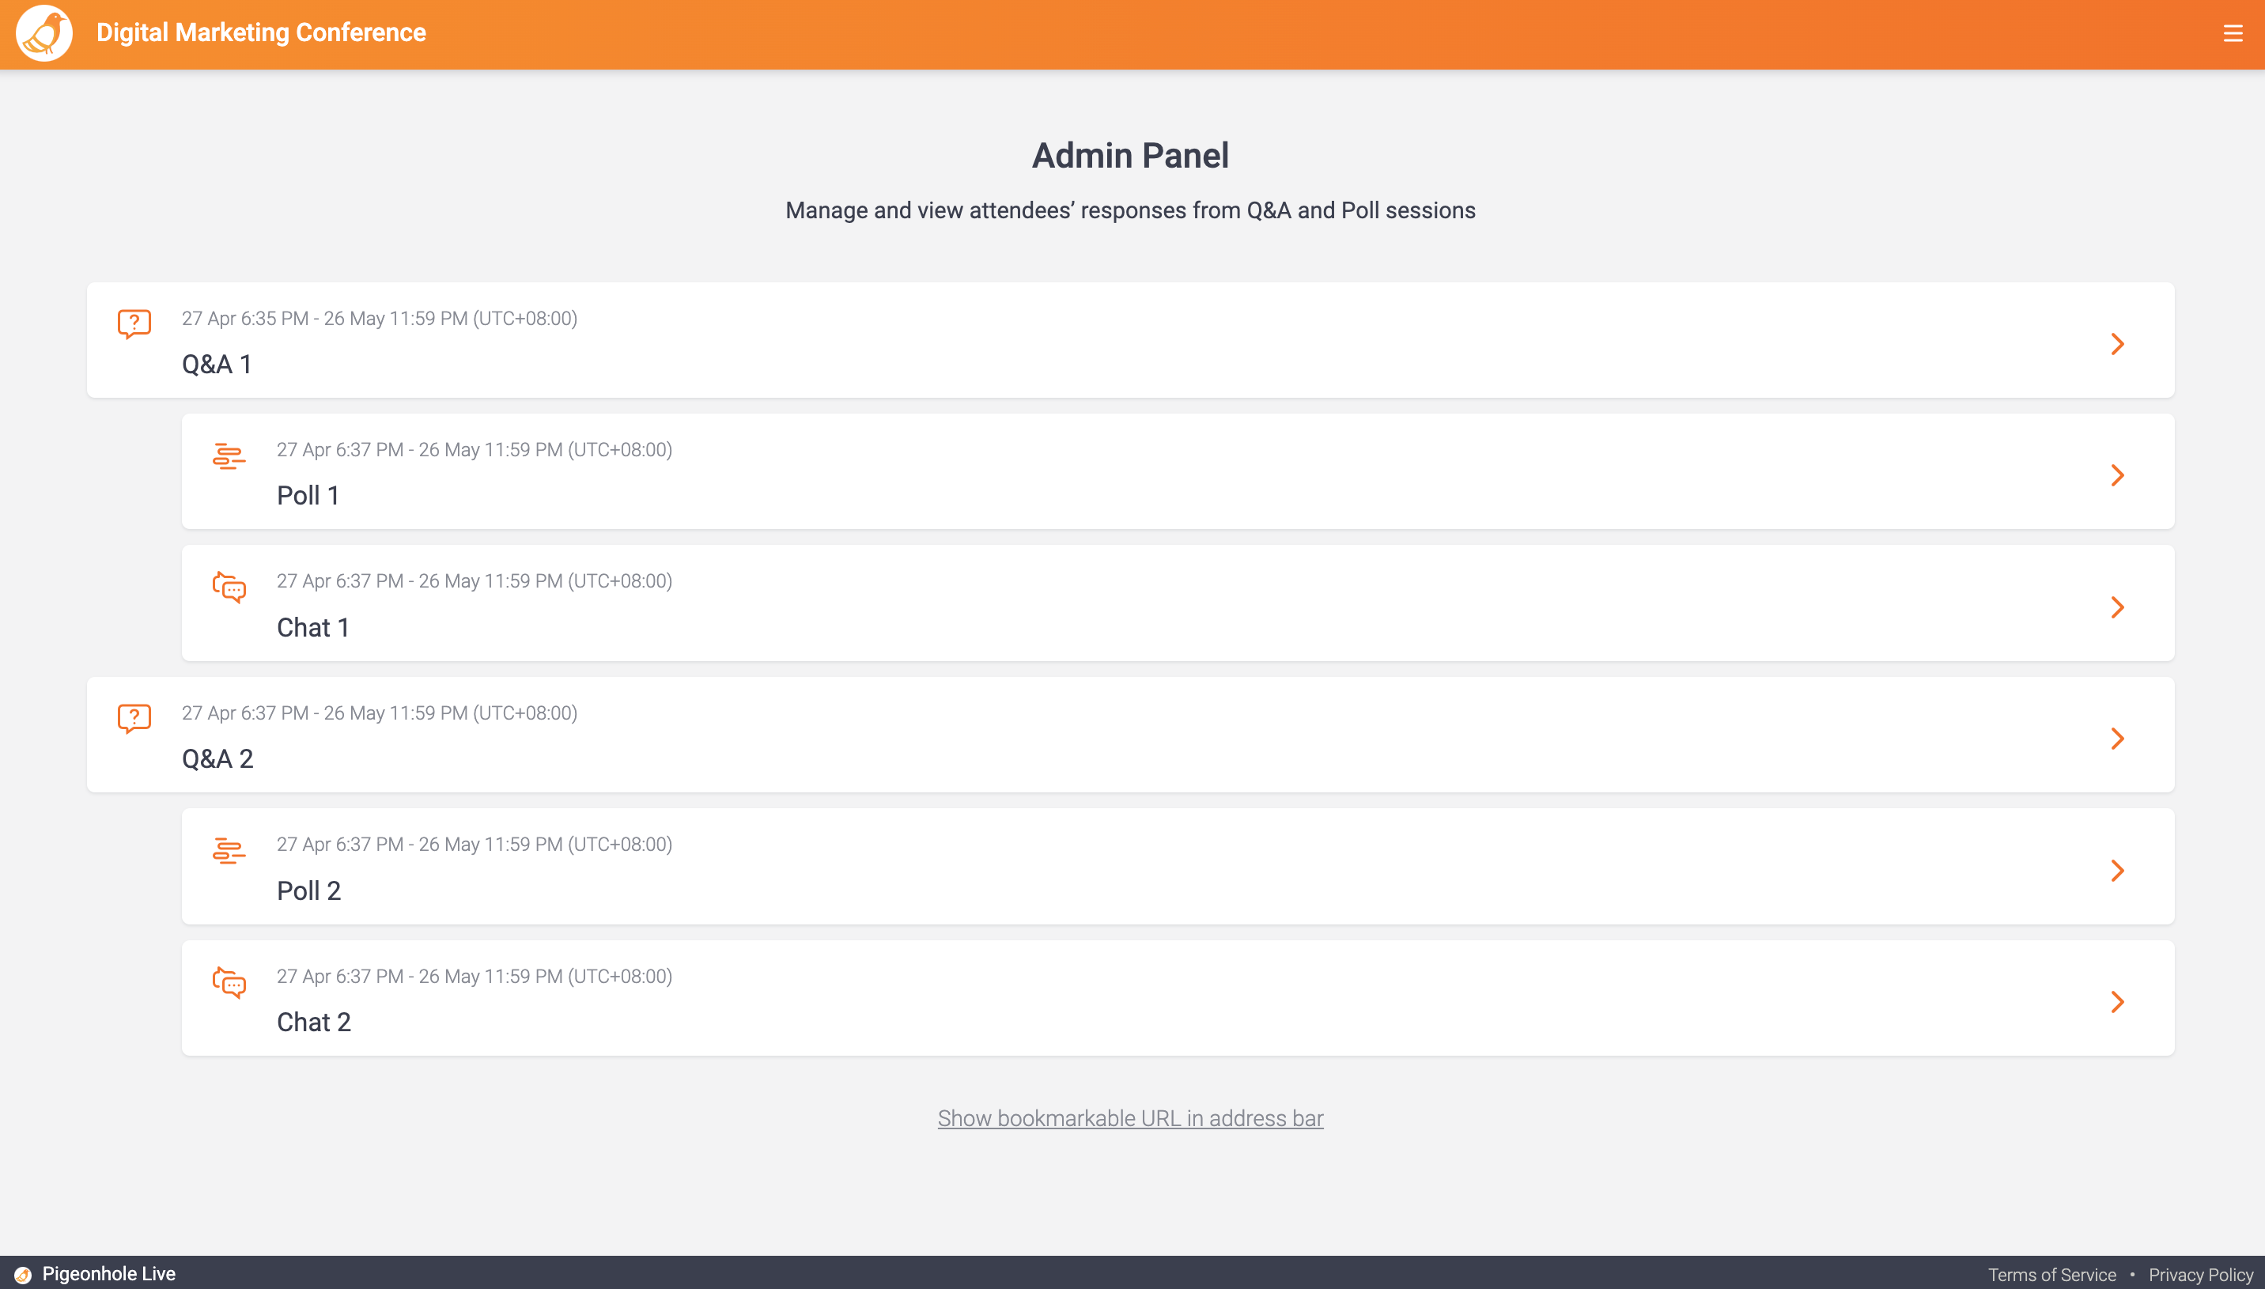The image size is (2265, 1289).
Task: Click the Poll 2 bar chart icon
Action: [229, 851]
